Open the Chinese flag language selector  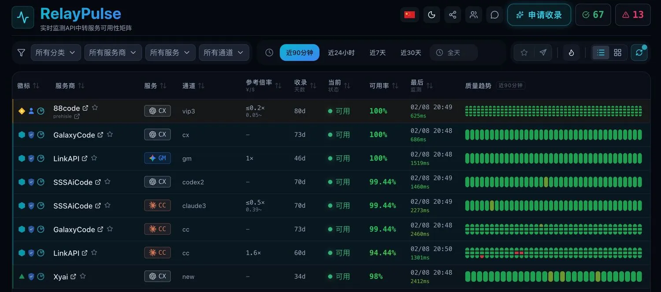410,15
